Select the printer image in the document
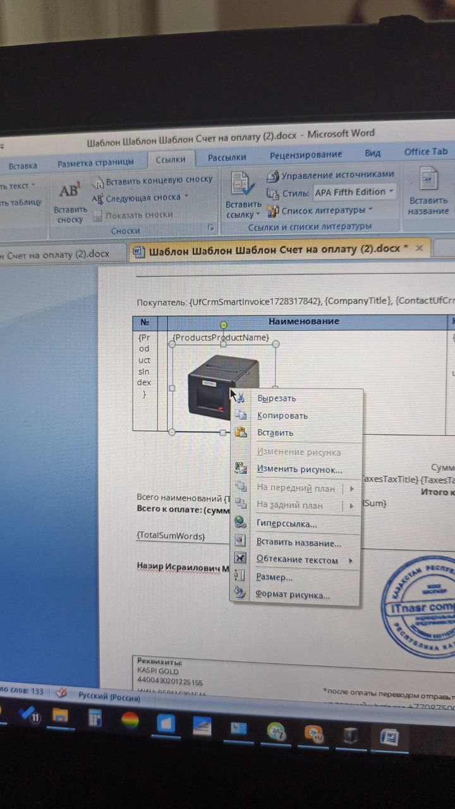This screenshot has width=455, height=809. pyautogui.click(x=223, y=387)
